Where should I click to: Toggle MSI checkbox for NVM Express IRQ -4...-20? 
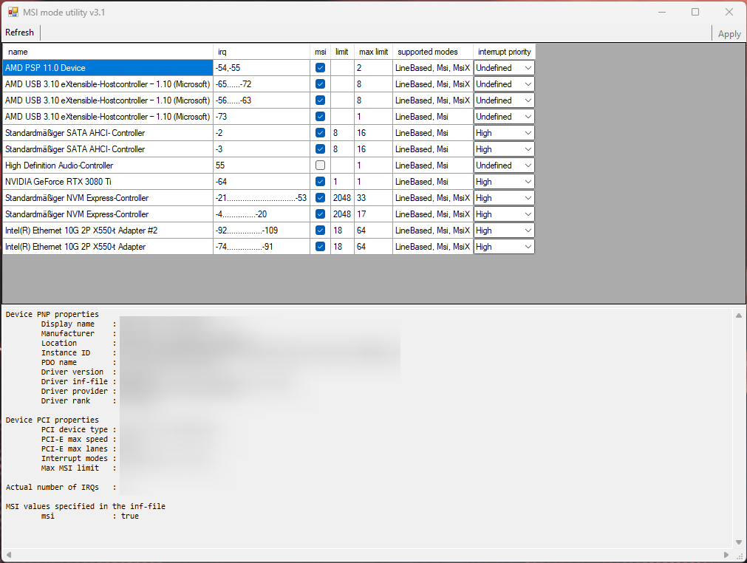coord(320,214)
